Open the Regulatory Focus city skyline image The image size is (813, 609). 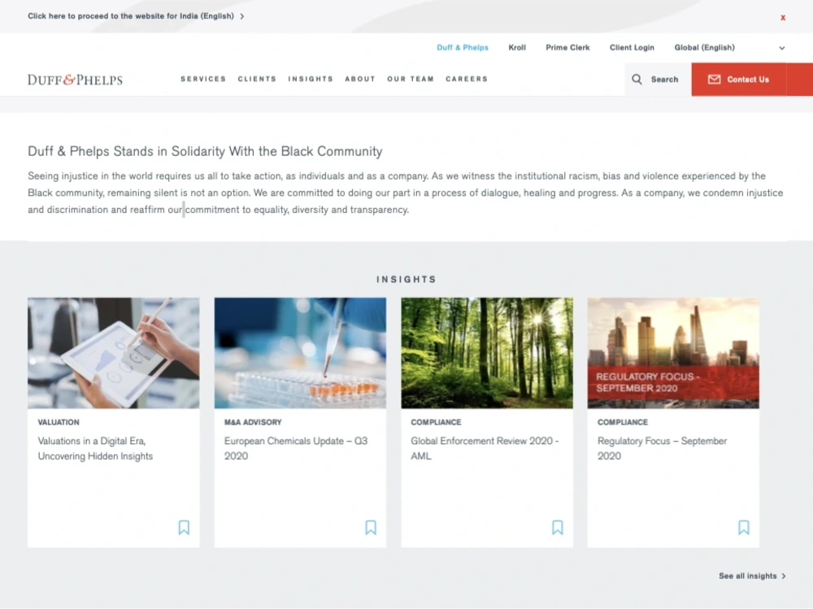(x=673, y=352)
